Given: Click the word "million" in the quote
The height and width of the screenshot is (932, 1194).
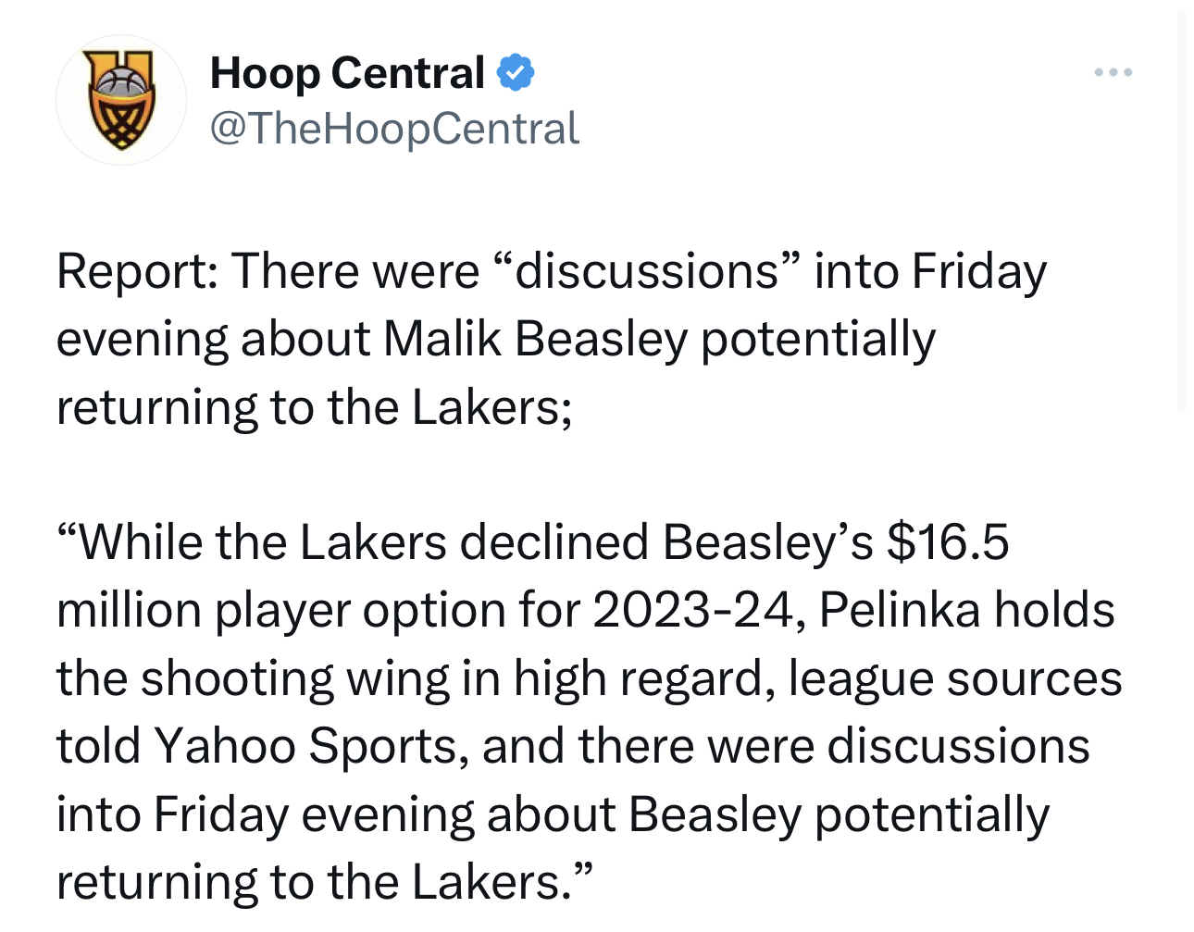Looking at the screenshot, I should [129, 611].
